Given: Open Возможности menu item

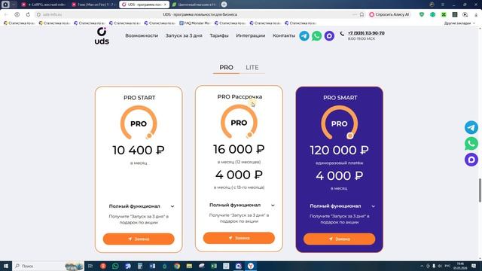Looking at the screenshot, I should click(x=142, y=35).
